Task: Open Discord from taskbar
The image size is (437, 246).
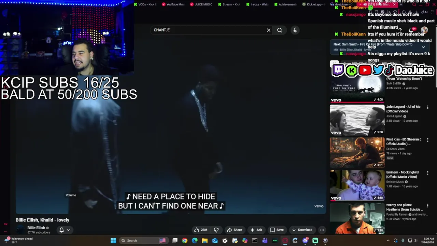Action: [305, 241]
